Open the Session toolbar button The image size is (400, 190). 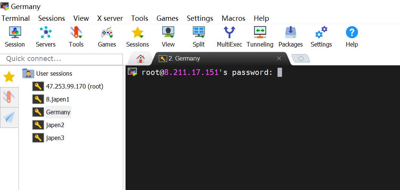[x=15, y=37]
